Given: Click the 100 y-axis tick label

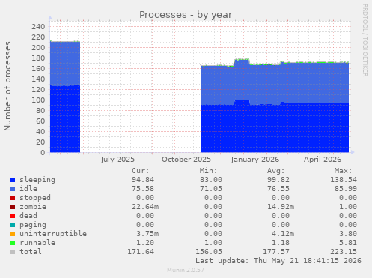Looking at the screenshot, I should 38,100.
